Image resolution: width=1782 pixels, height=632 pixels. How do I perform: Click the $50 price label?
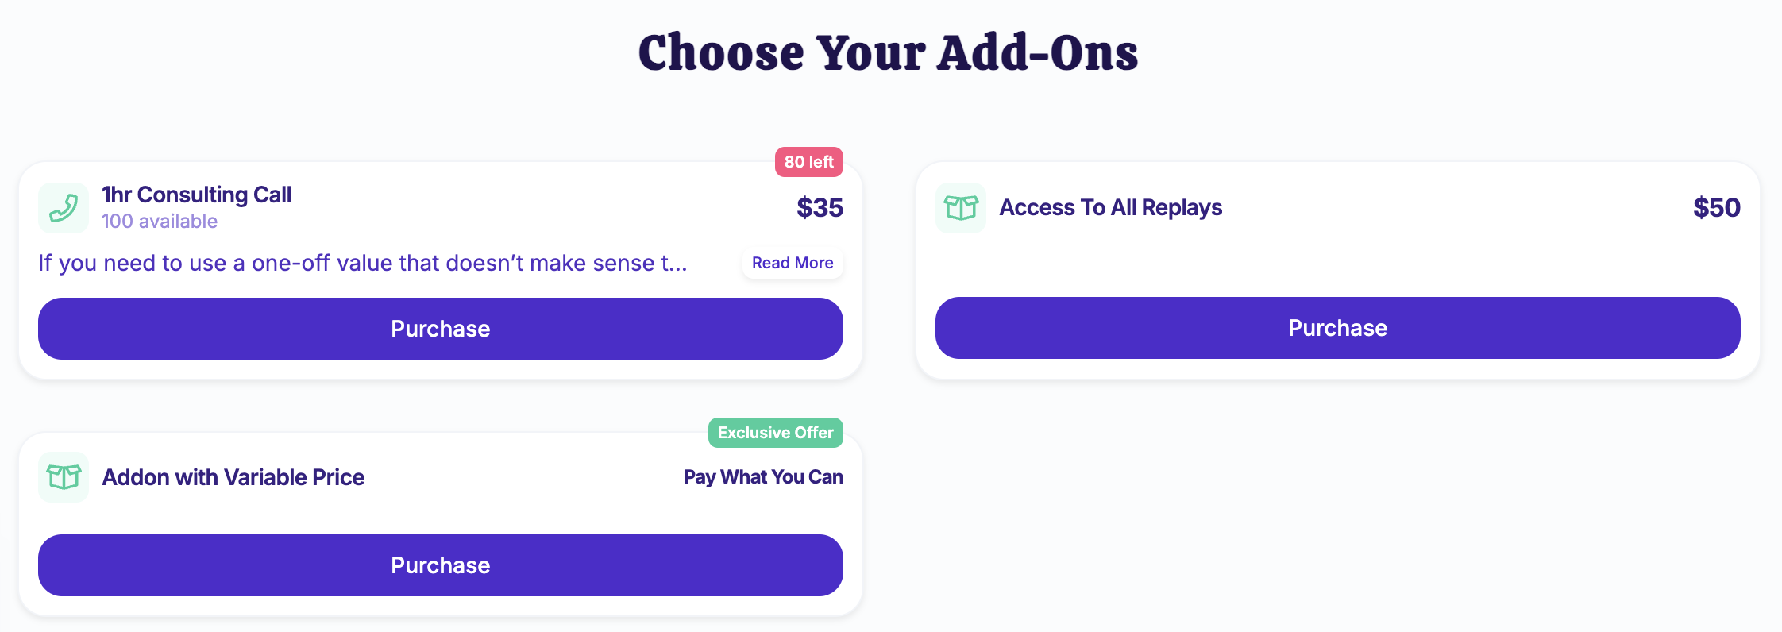point(1716,208)
